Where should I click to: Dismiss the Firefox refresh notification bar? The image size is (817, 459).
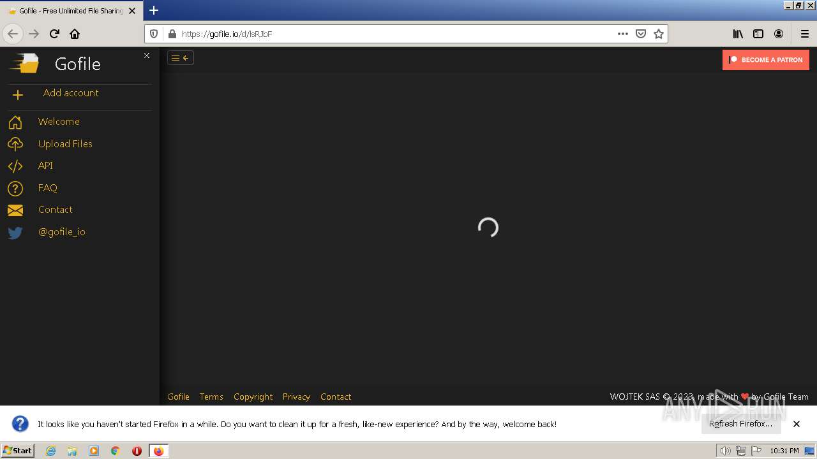coord(797,424)
